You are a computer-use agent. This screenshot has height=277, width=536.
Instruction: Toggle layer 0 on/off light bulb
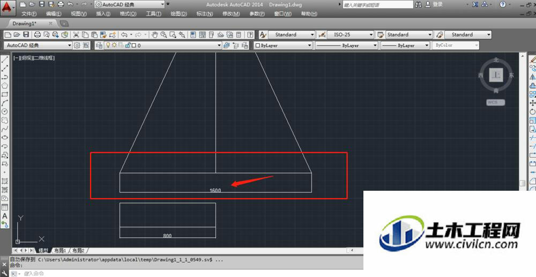(x=108, y=45)
